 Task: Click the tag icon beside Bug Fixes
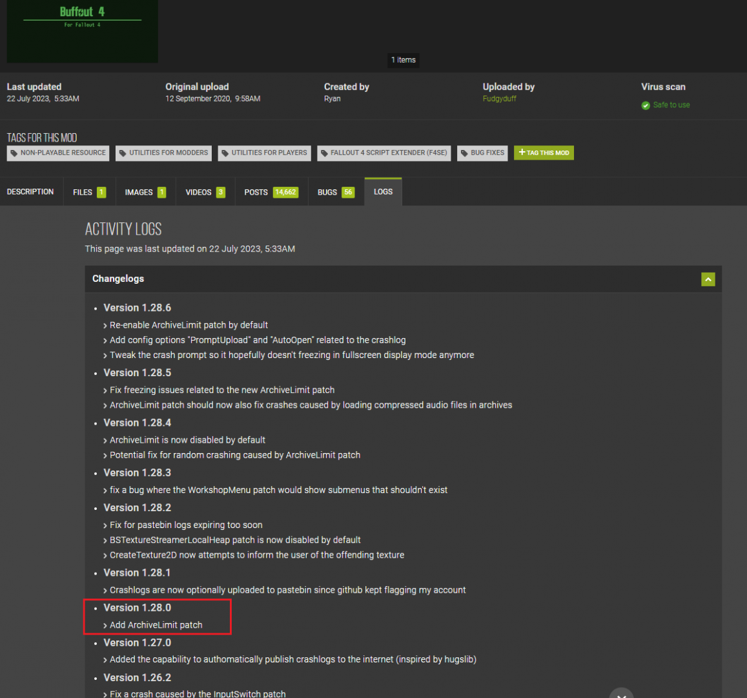464,153
